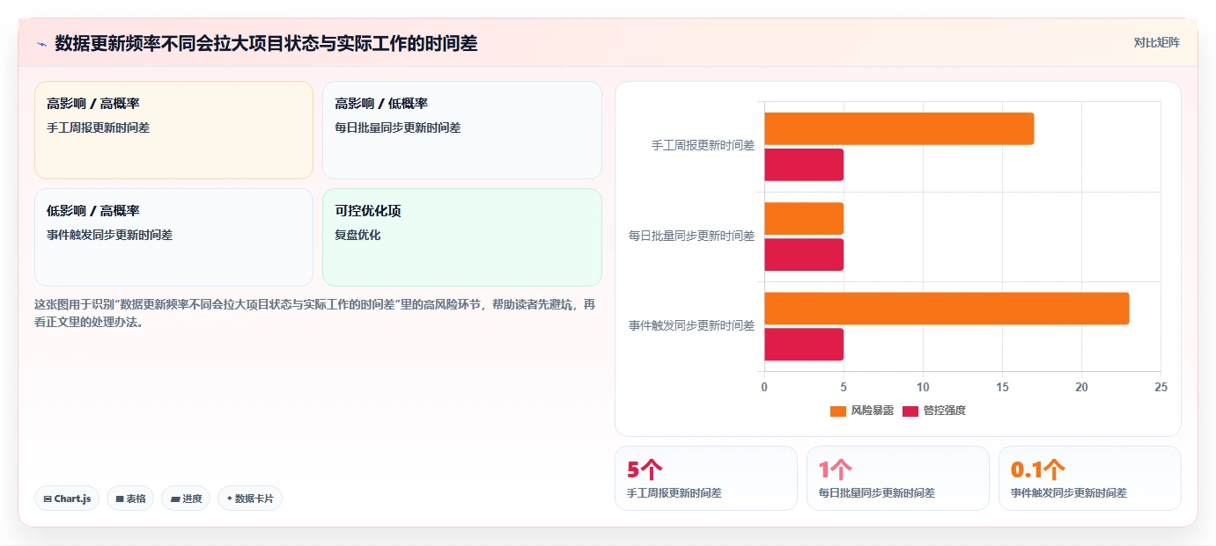The width and height of the screenshot is (1216, 546).
Task: Click the lightning icon beside the title
Action: point(42,44)
